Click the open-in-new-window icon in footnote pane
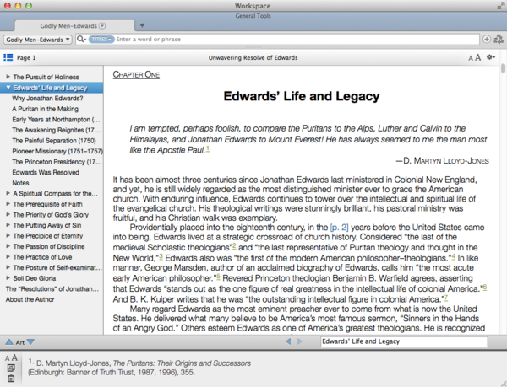This screenshot has width=507, height=387. click(11, 368)
